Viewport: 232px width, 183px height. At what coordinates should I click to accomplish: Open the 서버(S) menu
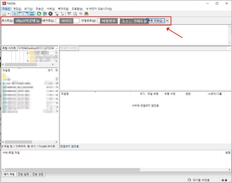(x=51, y=9)
